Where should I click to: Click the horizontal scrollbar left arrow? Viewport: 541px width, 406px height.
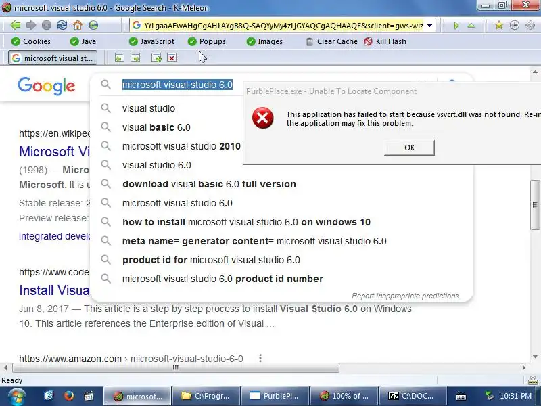click(5, 367)
